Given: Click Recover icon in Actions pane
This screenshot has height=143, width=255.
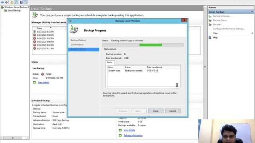Looking at the screenshot, I should (x=210, y=25).
